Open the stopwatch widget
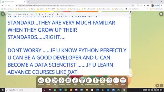Image resolution: width=164 pixels, height=92 pixels. (x=109, y=80)
